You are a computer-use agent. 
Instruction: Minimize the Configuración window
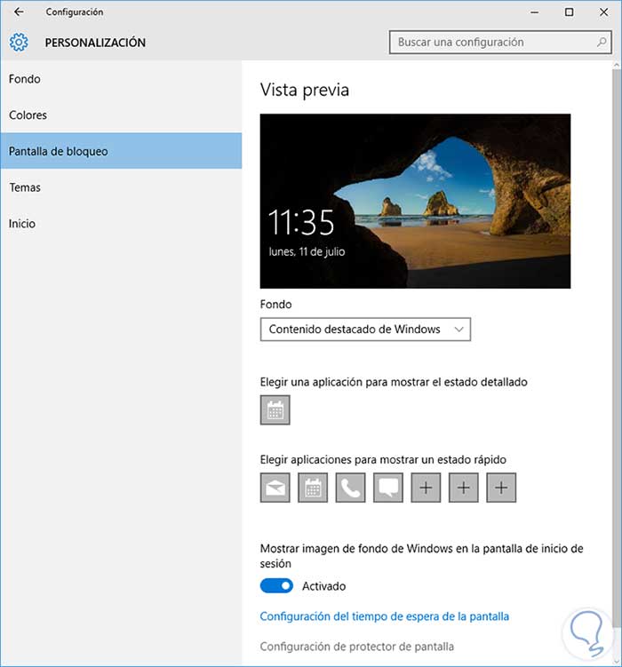pyautogui.click(x=535, y=12)
